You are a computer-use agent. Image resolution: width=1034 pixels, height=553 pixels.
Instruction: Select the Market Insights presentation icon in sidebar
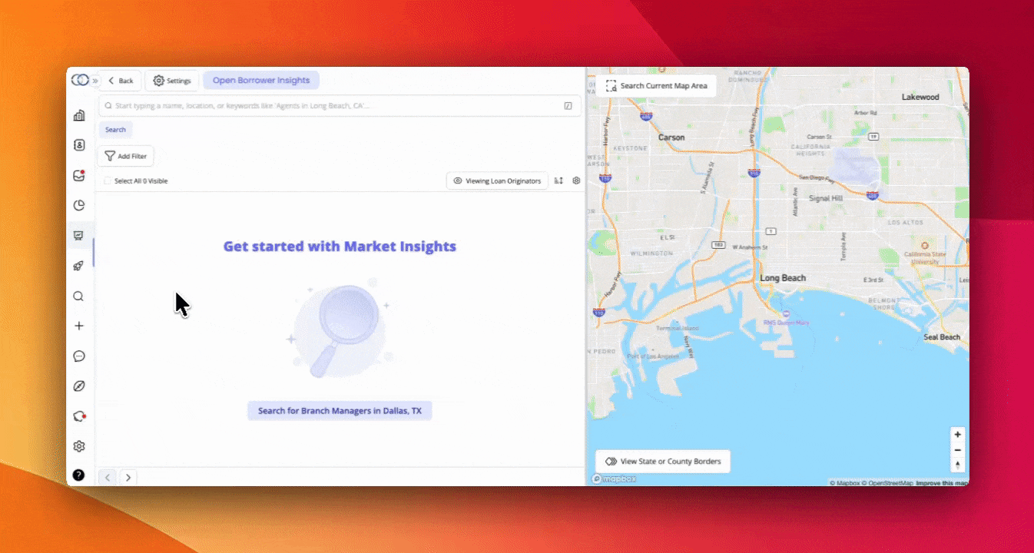pos(79,236)
